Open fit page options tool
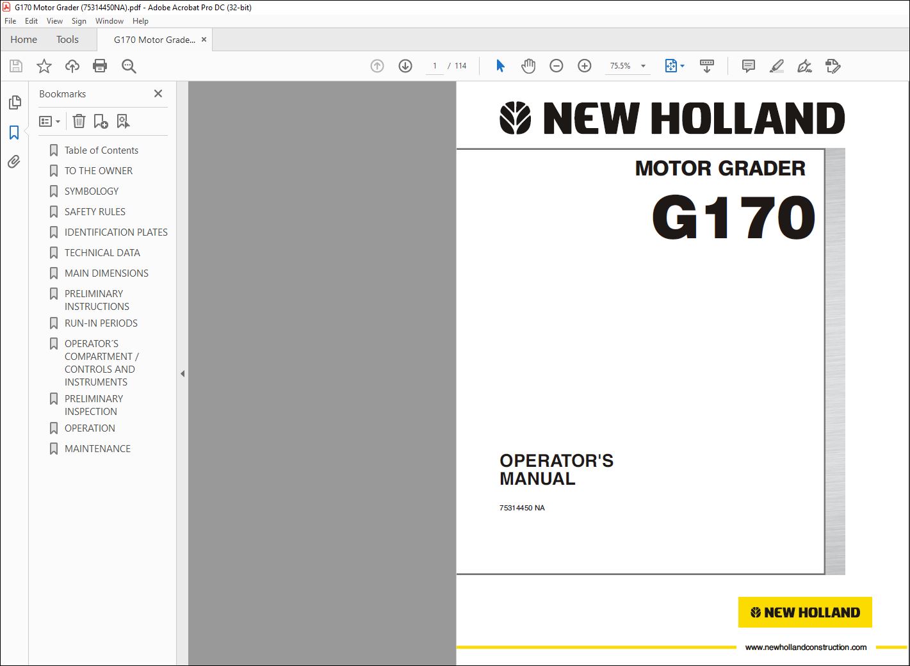 point(670,66)
